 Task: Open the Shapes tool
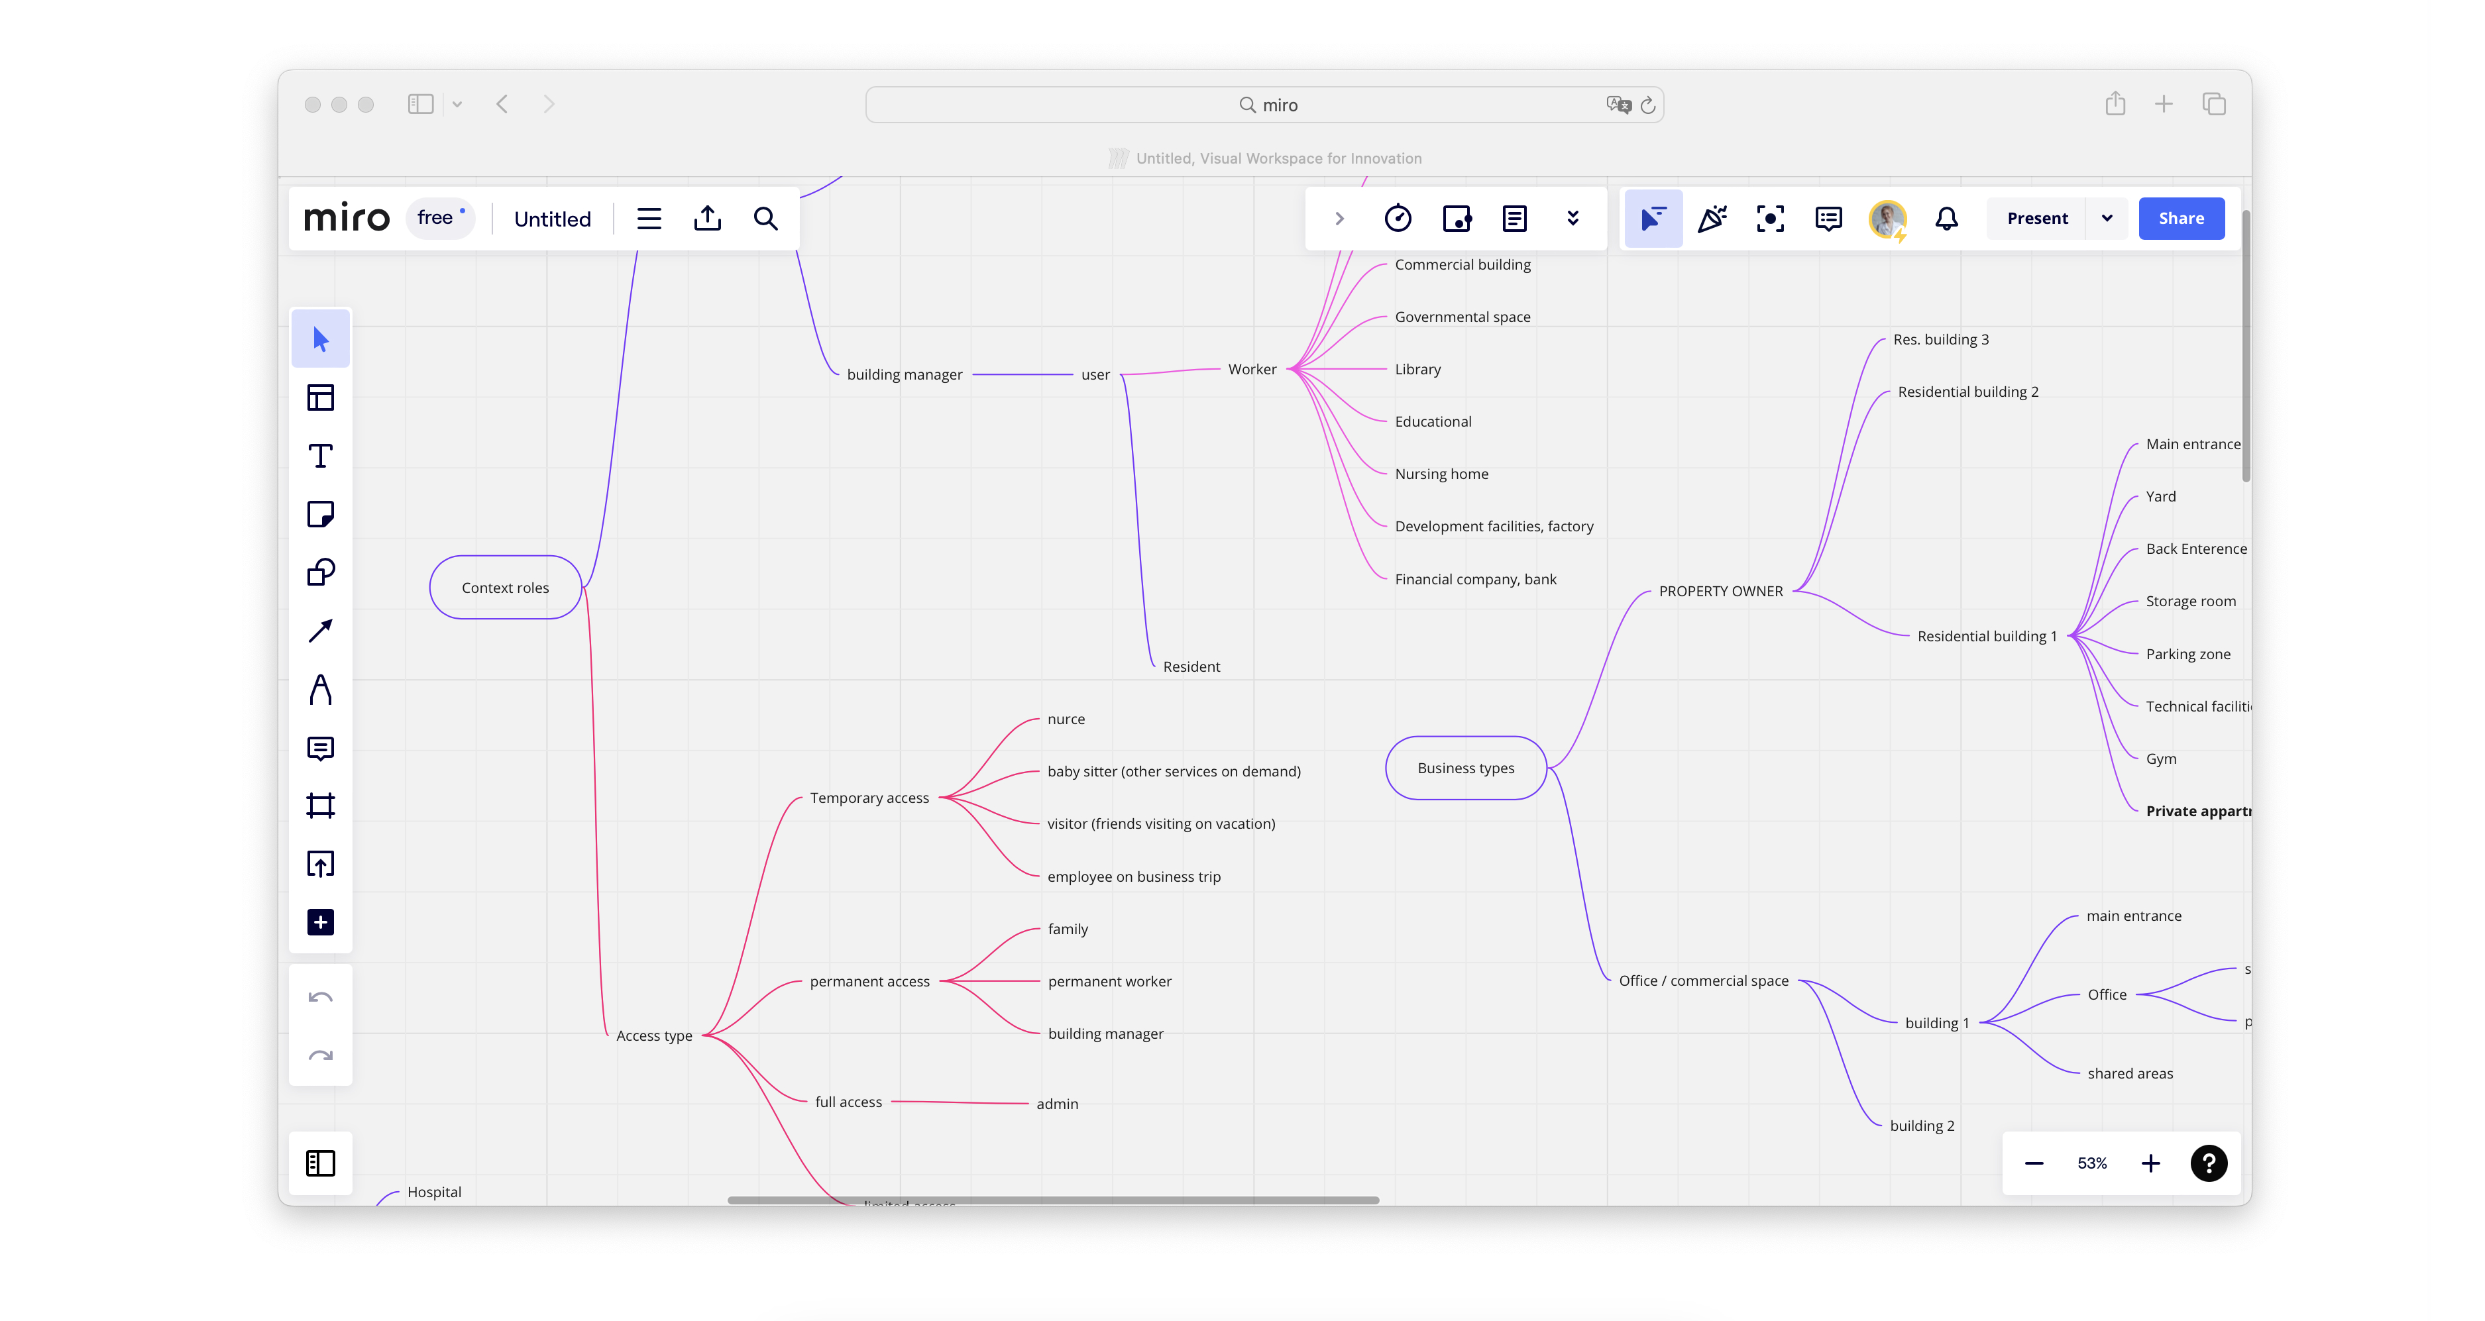[x=320, y=573]
